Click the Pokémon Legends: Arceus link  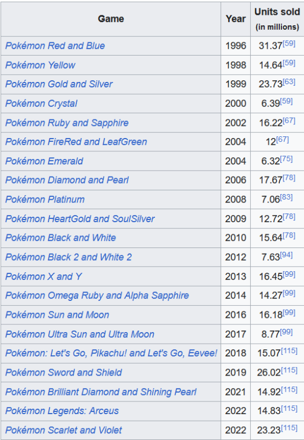(x=62, y=411)
